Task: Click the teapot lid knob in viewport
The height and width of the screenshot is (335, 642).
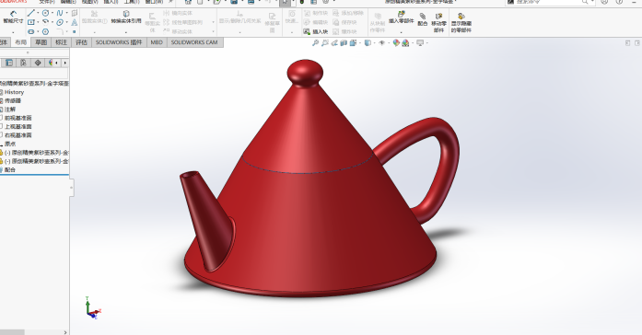Action: (305, 73)
